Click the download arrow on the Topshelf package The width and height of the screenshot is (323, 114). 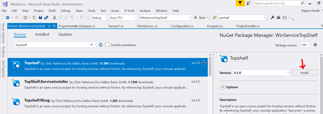[x=203, y=63]
